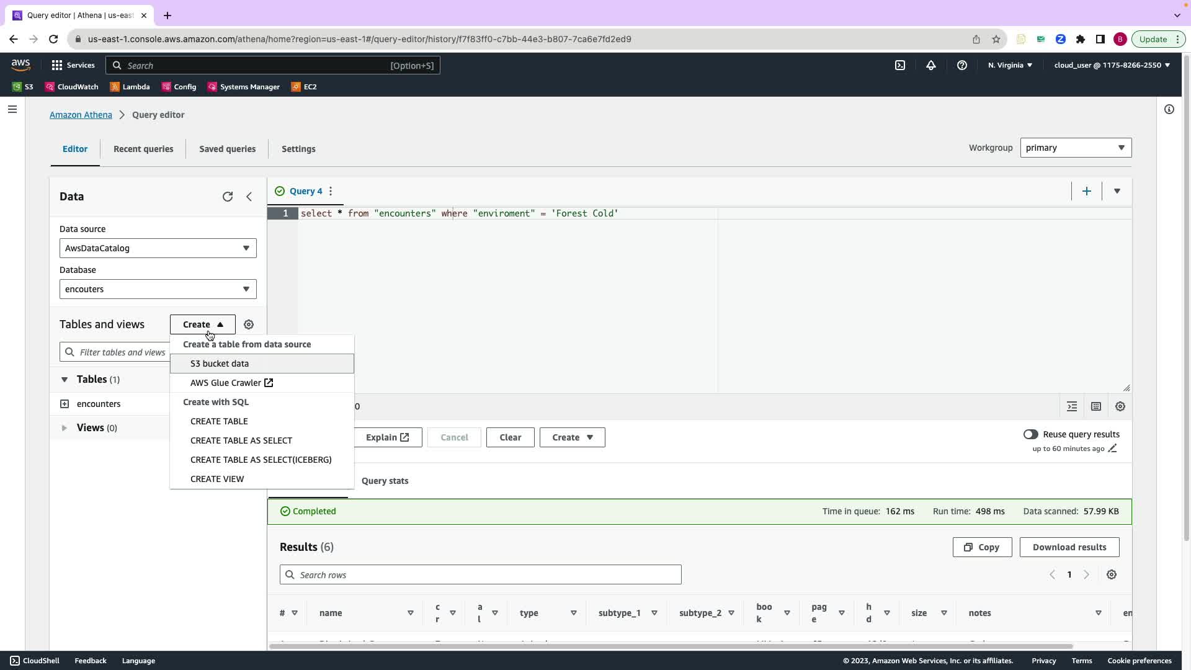Switch to Recent queries tab
This screenshot has height=670, width=1191.
point(143,149)
